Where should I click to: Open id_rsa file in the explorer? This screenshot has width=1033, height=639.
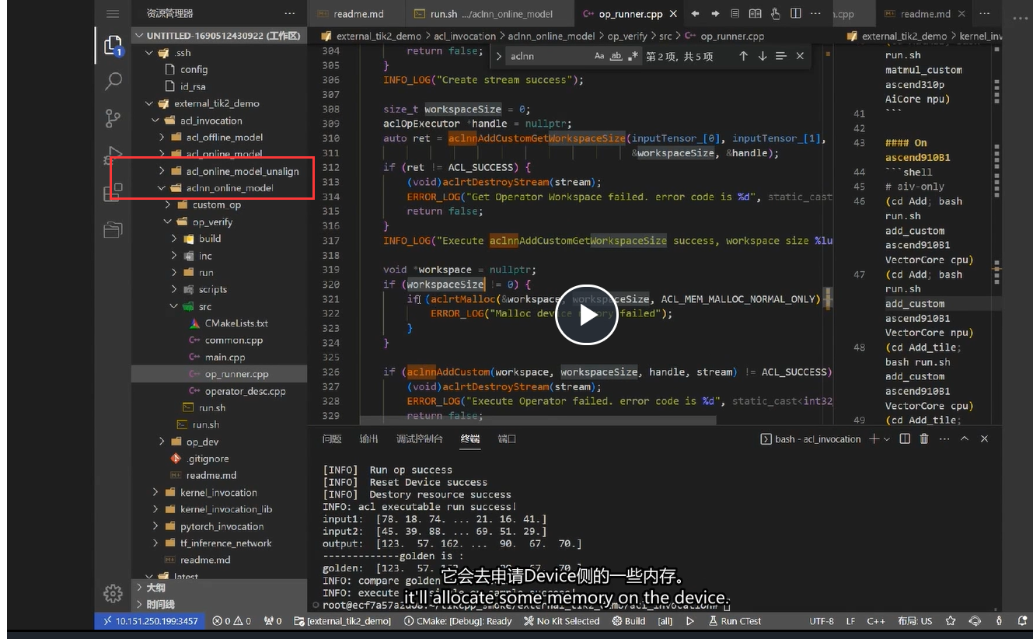click(193, 86)
